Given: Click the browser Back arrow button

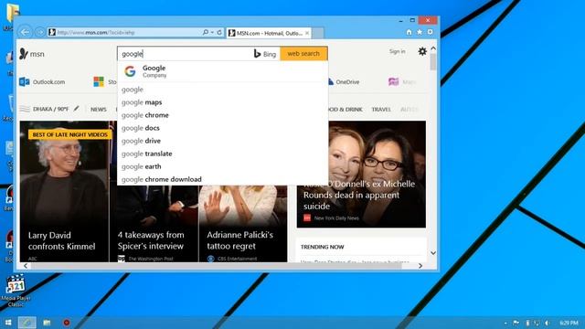Looking at the screenshot, I should pyautogui.click(x=25, y=33).
